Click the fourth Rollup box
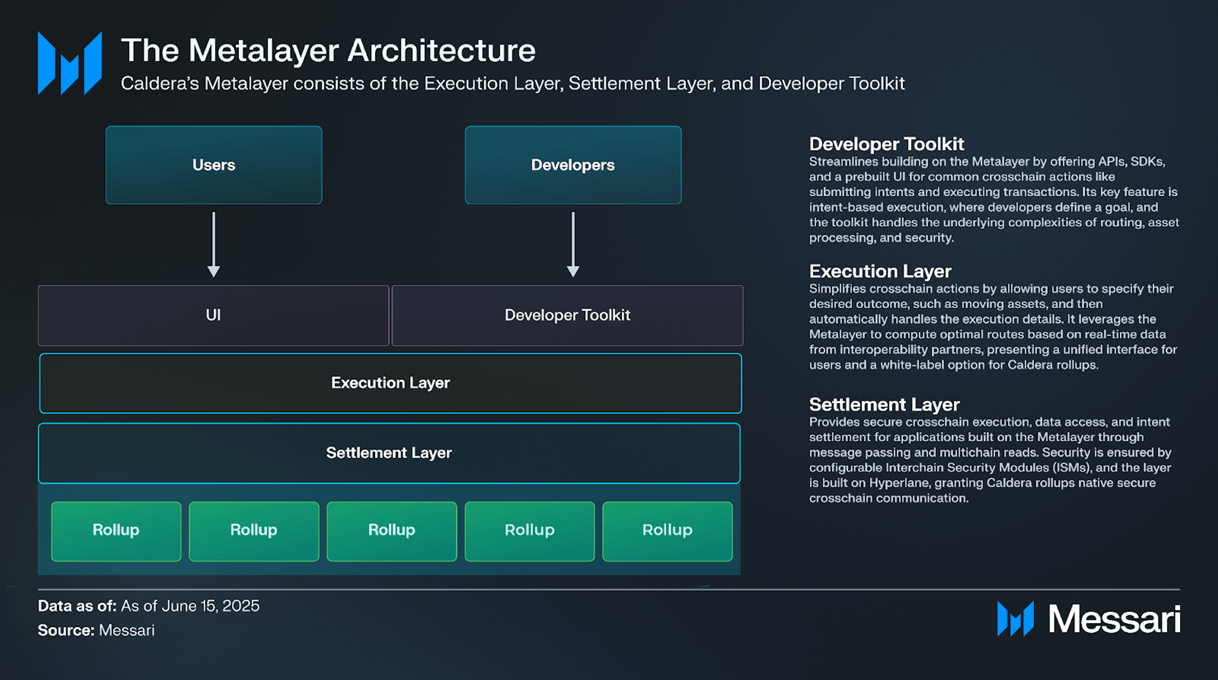 pyautogui.click(x=529, y=530)
